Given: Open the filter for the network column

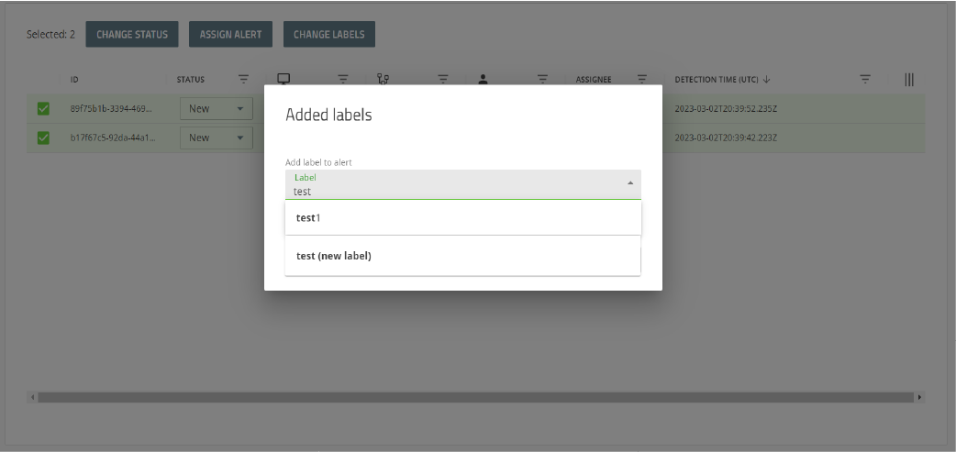Looking at the screenshot, I should click(443, 79).
